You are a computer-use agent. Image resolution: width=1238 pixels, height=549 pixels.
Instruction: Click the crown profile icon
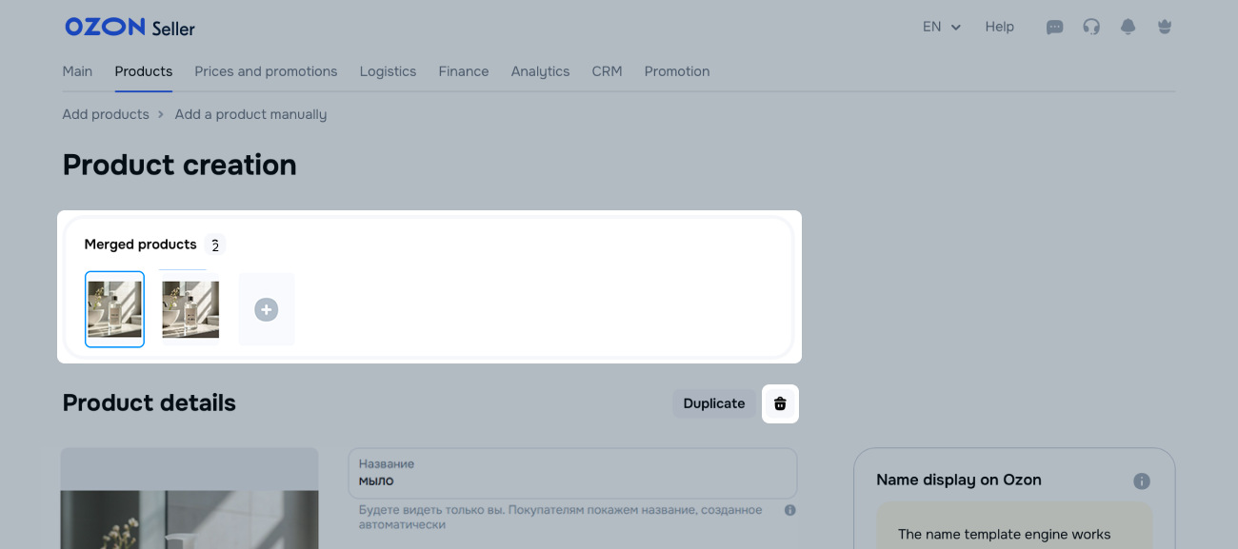(1164, 28)
